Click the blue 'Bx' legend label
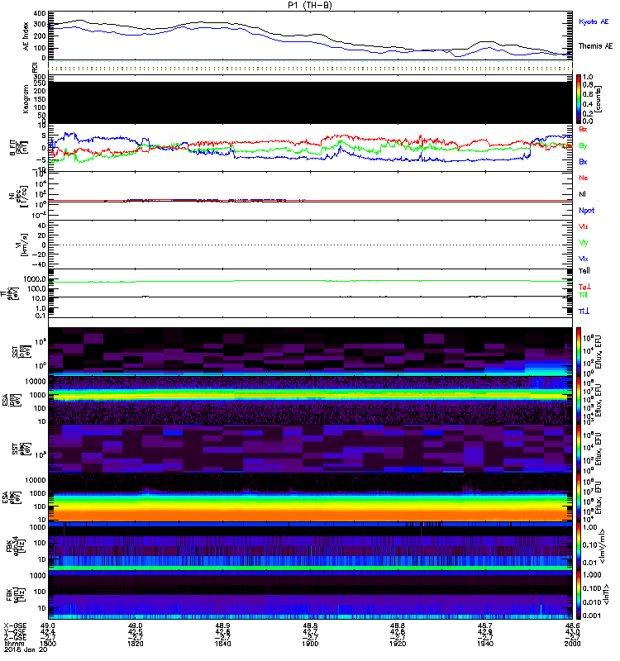Screen dimensions: 620x661 583,161
